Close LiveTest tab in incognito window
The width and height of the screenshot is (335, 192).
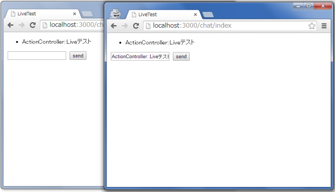195,14
